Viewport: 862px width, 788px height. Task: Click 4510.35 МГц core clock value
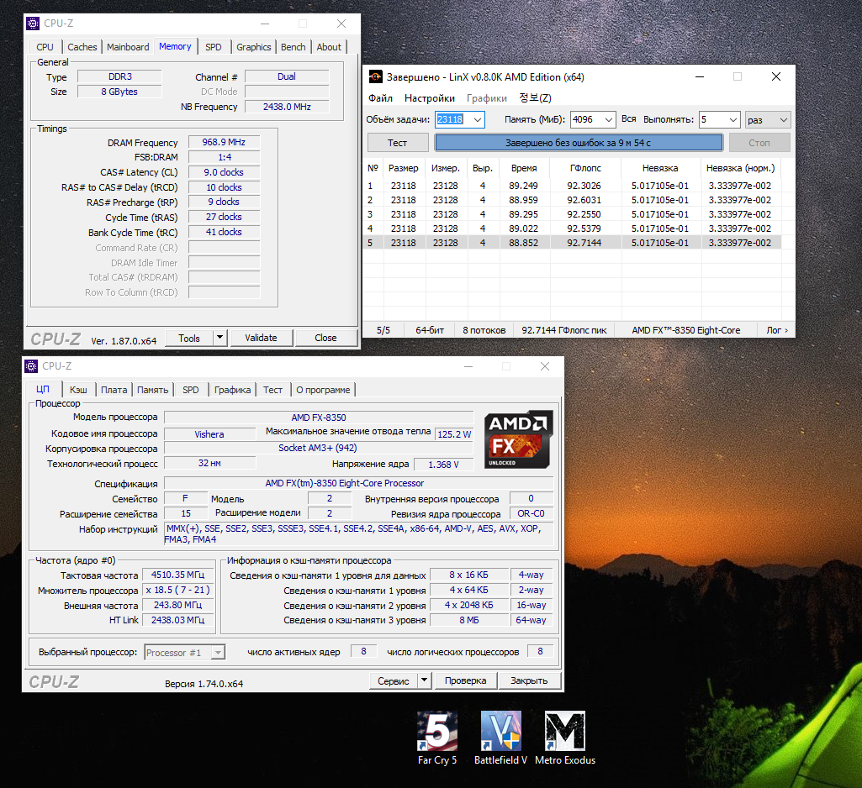point(177,575)
